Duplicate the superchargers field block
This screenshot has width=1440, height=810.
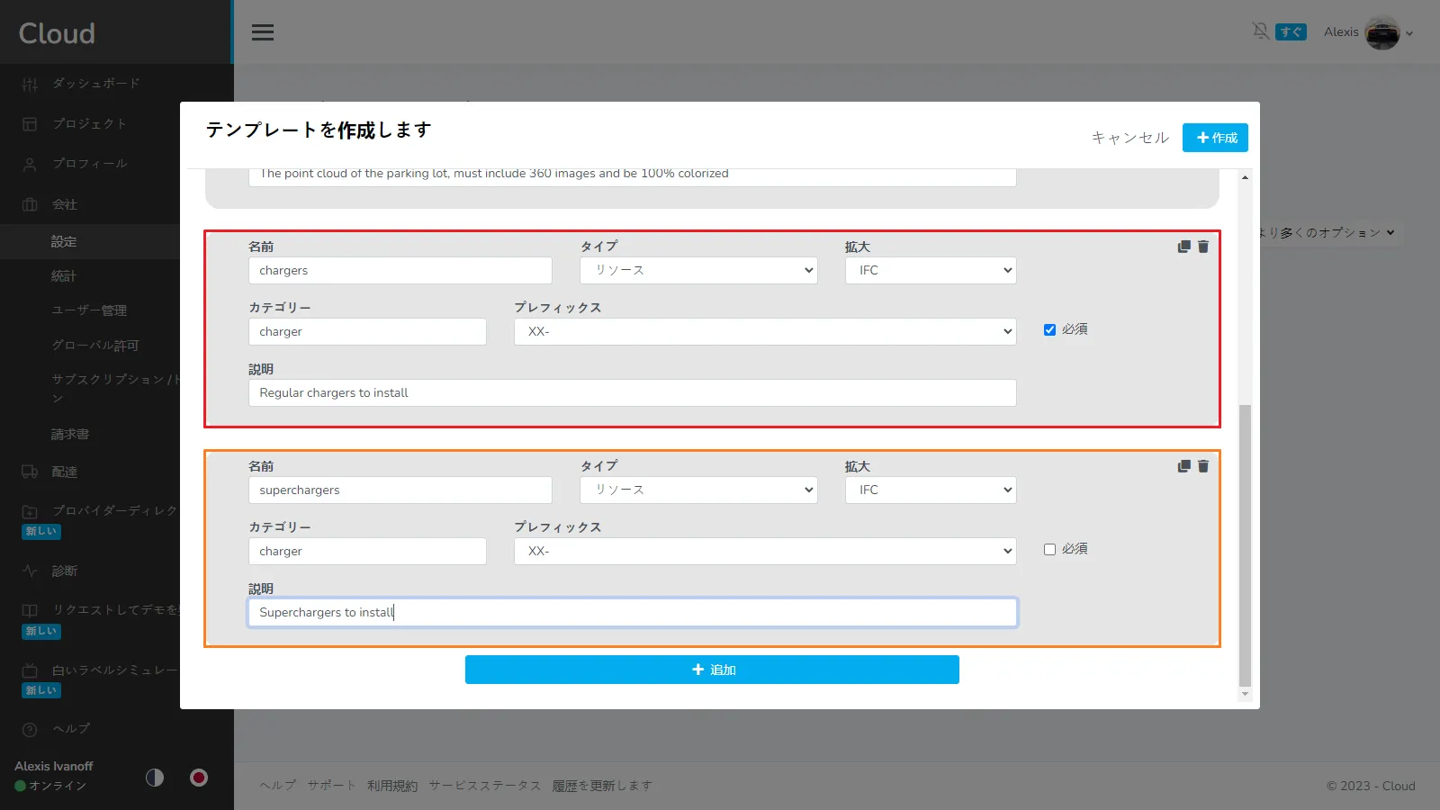click(x=1183, y=466)
